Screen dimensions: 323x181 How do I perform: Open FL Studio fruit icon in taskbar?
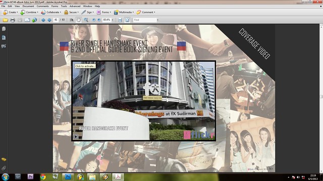click(x=80, y=177)
